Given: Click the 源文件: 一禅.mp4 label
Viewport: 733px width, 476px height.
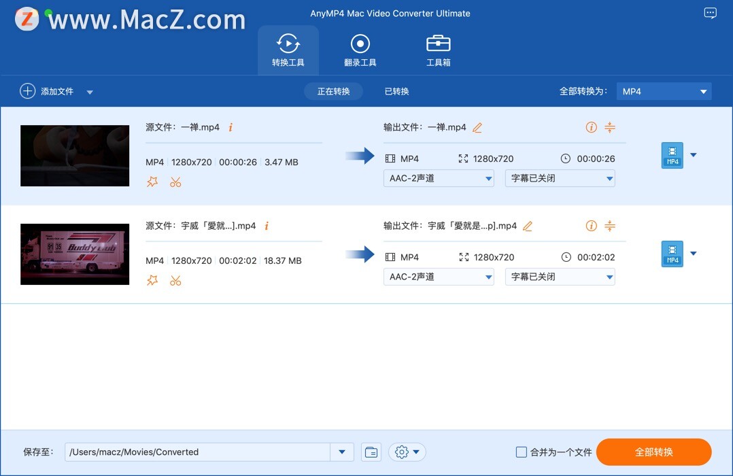Looking at the screenshot, I should [182, 127].
